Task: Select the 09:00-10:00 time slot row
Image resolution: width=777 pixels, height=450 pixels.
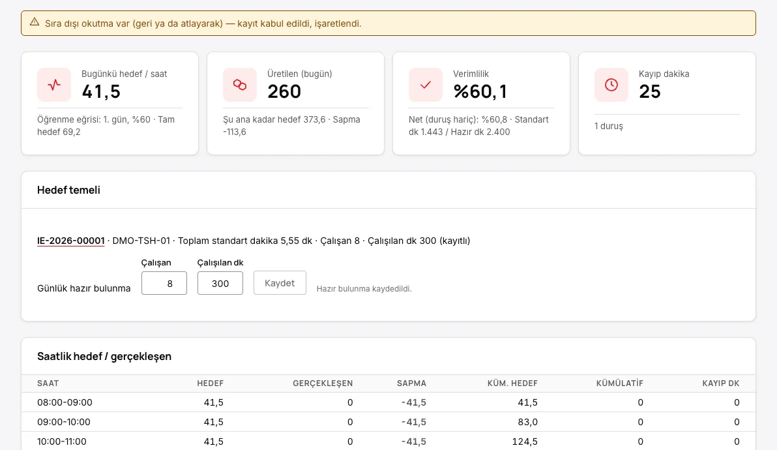Action: point(388,422)
